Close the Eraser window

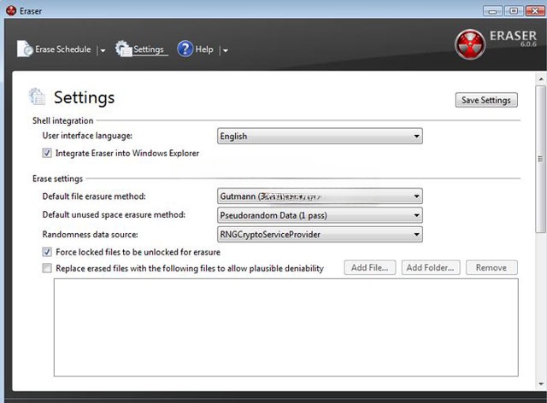click(x=535, y=11)
